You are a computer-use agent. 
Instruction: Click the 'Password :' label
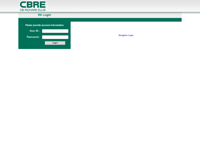[33, 37]
